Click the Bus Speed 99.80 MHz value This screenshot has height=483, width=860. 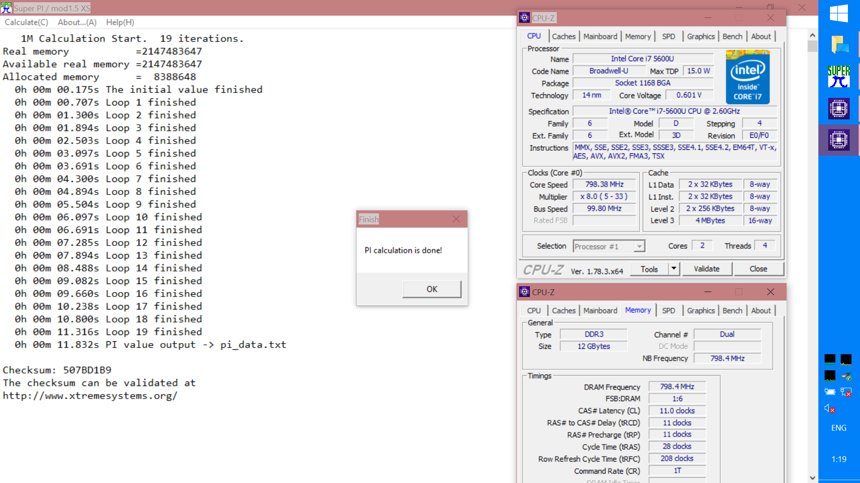coord(604,208)
